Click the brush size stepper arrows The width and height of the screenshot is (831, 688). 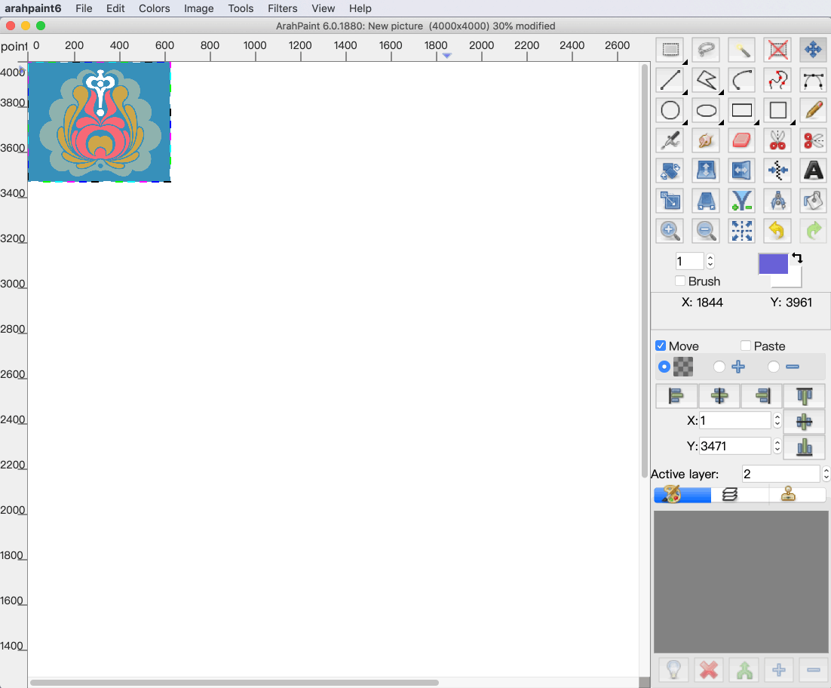point(710,261)
